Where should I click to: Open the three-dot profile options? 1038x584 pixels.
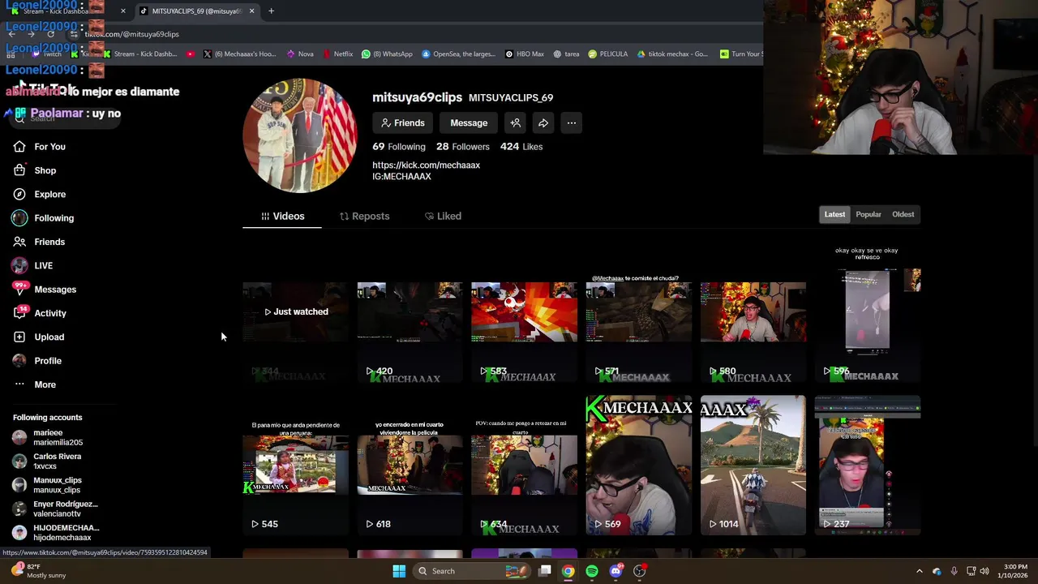click(572, 123)
